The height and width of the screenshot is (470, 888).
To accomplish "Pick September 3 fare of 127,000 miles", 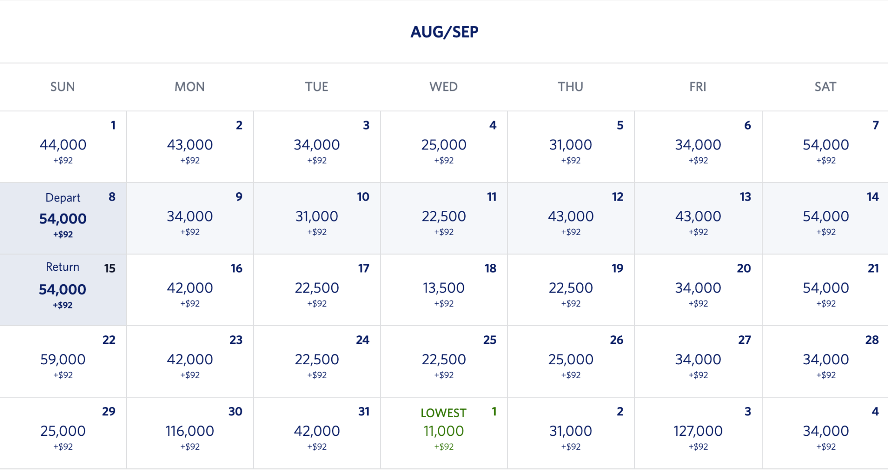I will click(698, 431).
